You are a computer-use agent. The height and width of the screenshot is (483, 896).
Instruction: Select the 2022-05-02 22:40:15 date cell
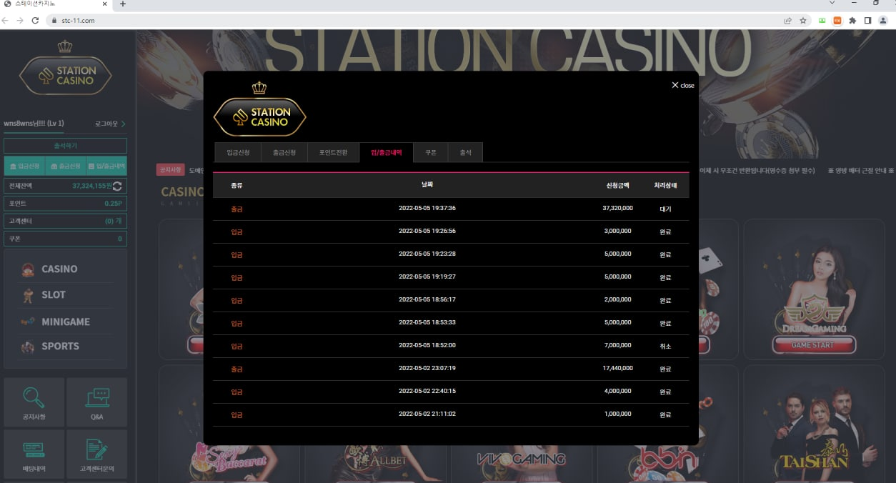coord(427,392)
